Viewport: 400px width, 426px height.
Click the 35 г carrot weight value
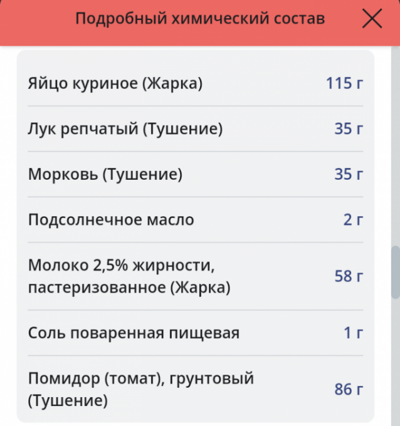pyautogui.click(x=349, y=174)
